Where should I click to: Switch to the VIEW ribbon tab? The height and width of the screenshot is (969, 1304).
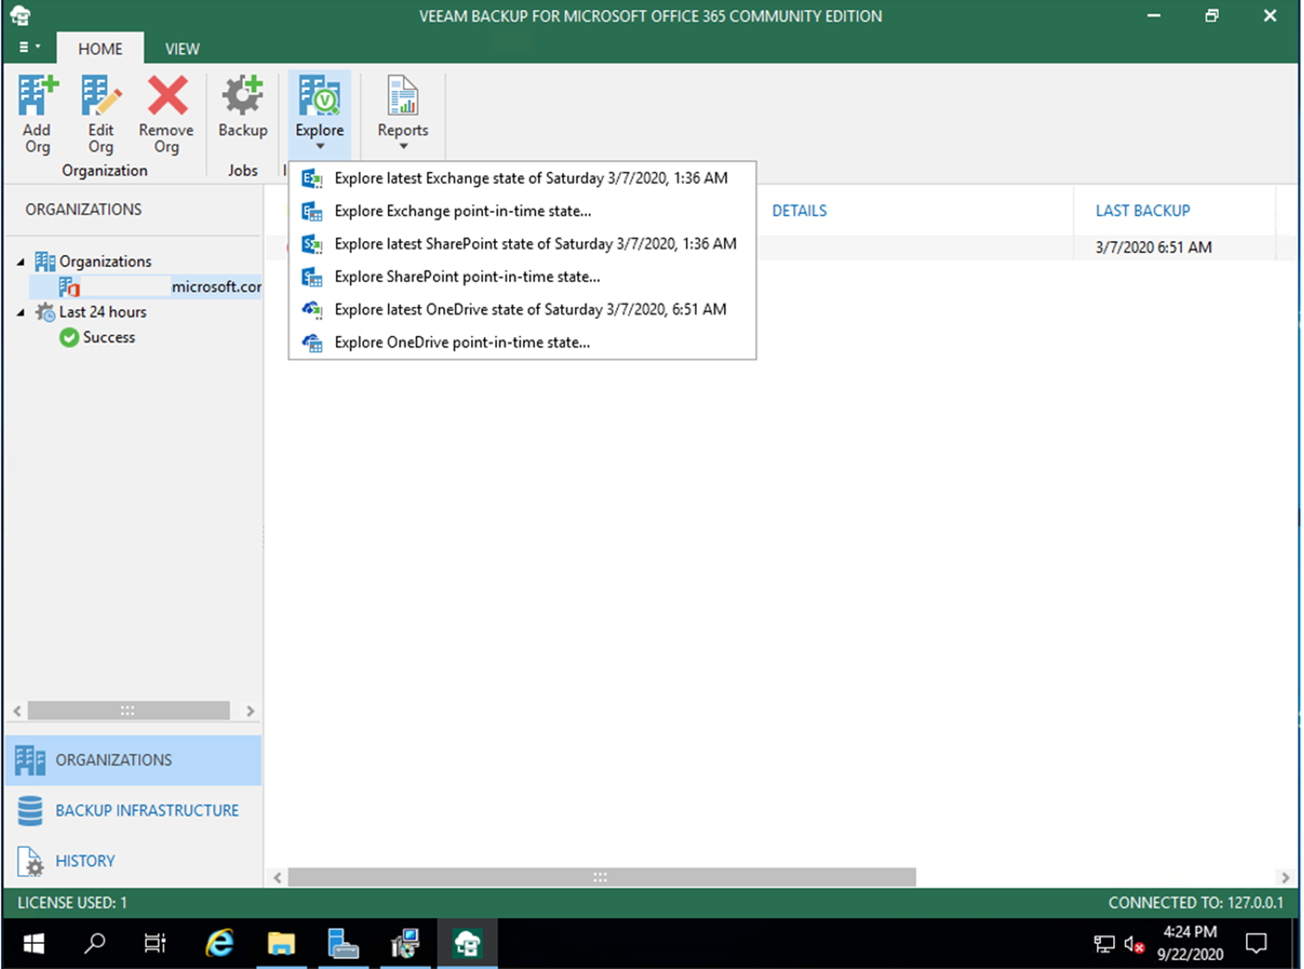point(182,48)
